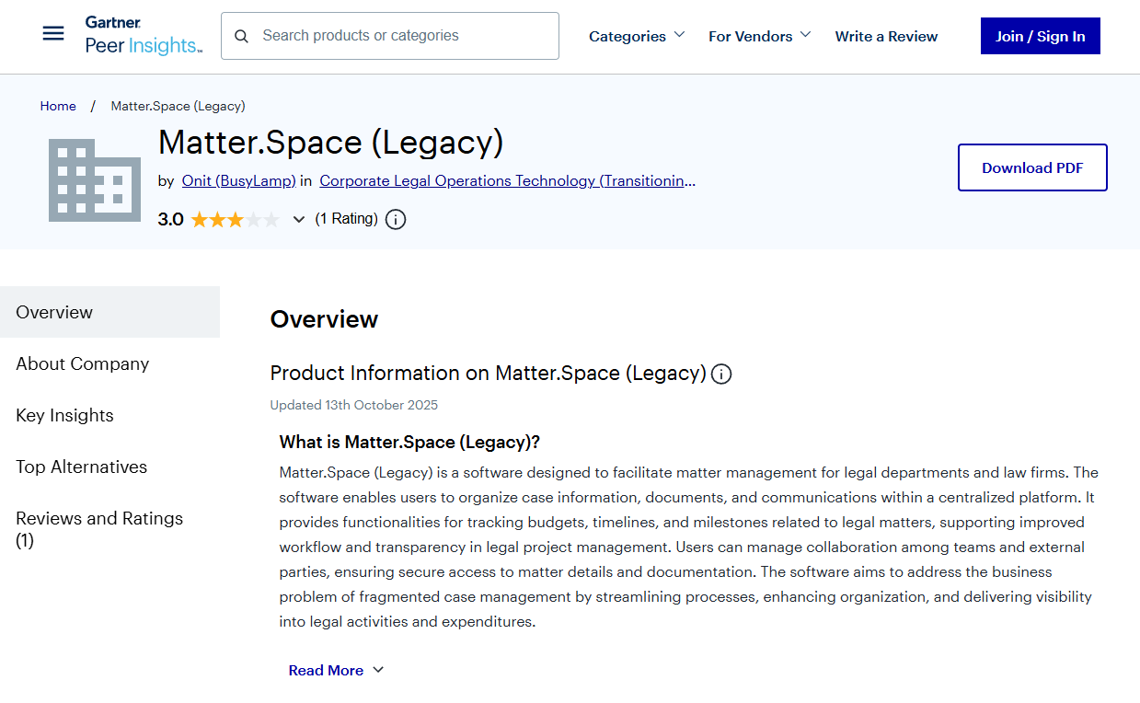The height and width of the screenshot is (703, 1140).
Task: Open Top Alternatives section
Action: tap(82, 467)
